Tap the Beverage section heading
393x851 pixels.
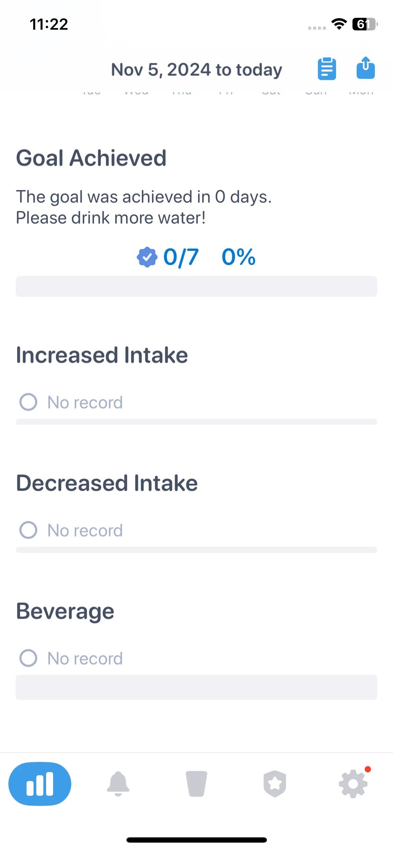[65, 612]
